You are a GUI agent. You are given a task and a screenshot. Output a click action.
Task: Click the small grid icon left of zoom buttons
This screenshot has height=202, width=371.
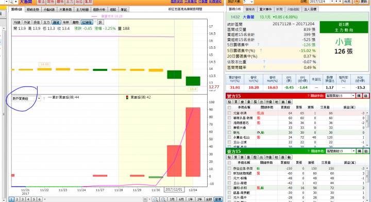pos(145,199)
